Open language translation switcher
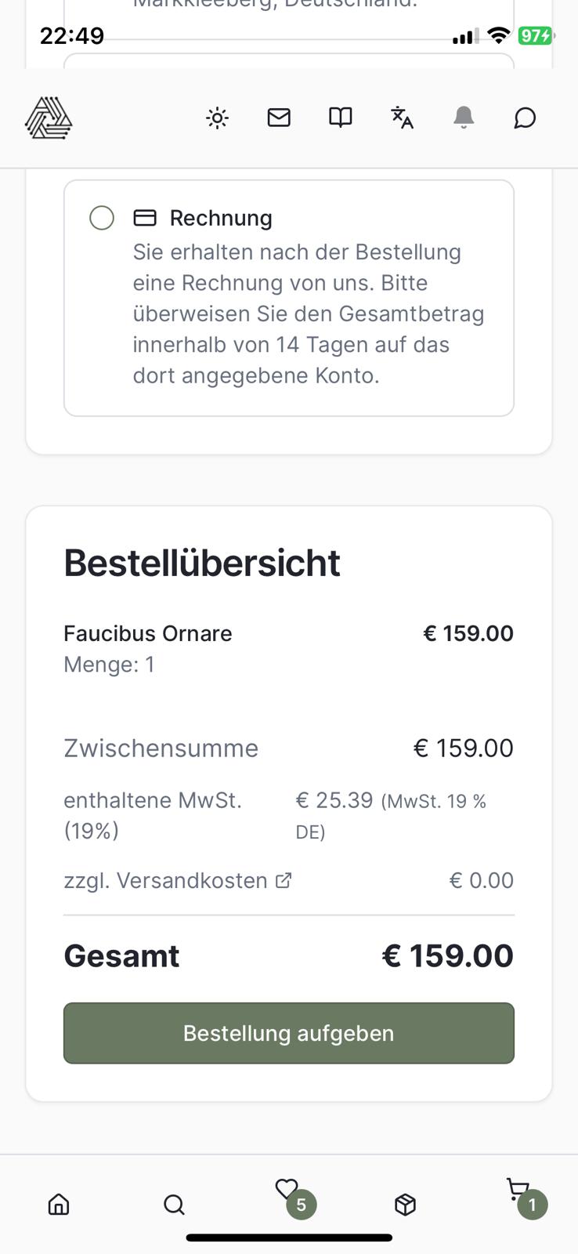 coord(402,118)
